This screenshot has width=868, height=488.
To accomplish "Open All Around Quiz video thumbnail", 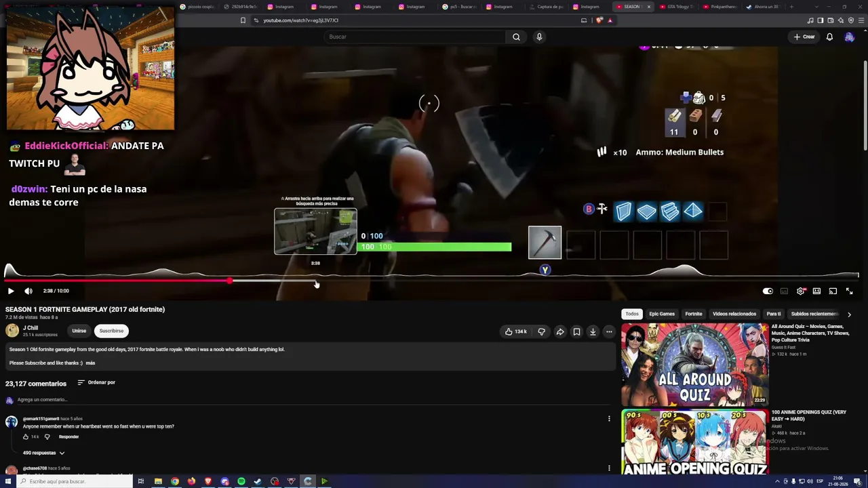I will (x=695, y=365).
